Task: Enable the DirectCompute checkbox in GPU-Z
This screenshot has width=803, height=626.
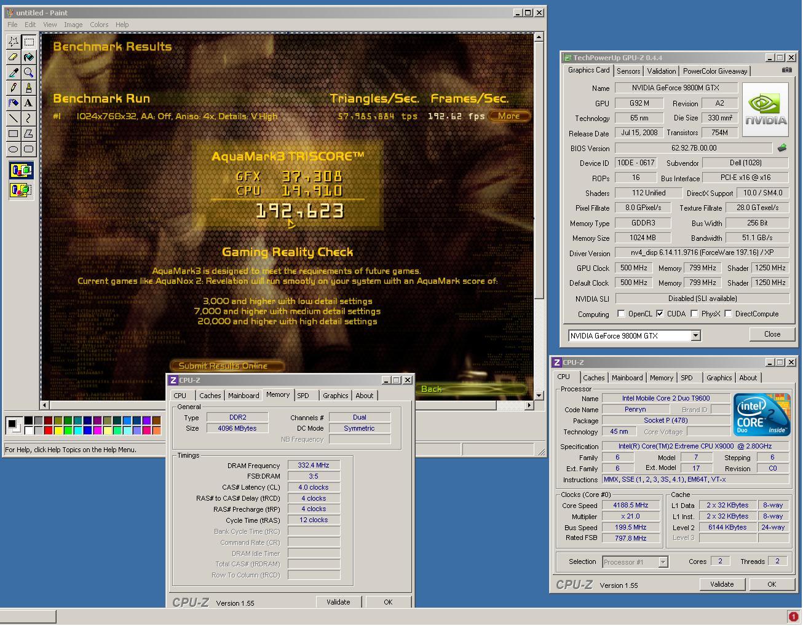Action: 729,314
